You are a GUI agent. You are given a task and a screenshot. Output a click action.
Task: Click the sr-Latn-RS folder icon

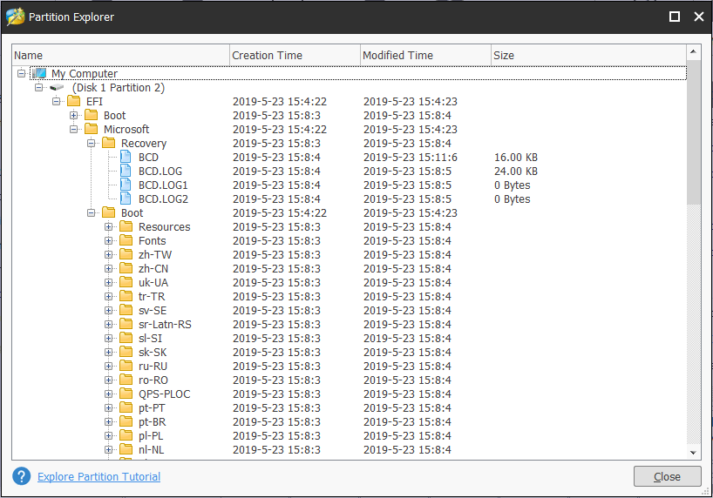(126, 324)
